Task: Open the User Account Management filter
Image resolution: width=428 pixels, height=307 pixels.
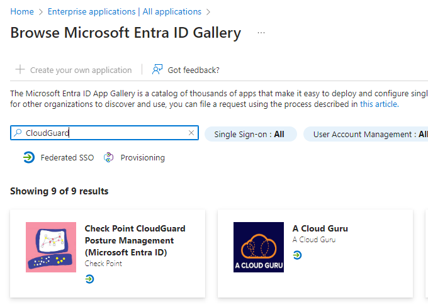Action: click(x=366, y=134)
